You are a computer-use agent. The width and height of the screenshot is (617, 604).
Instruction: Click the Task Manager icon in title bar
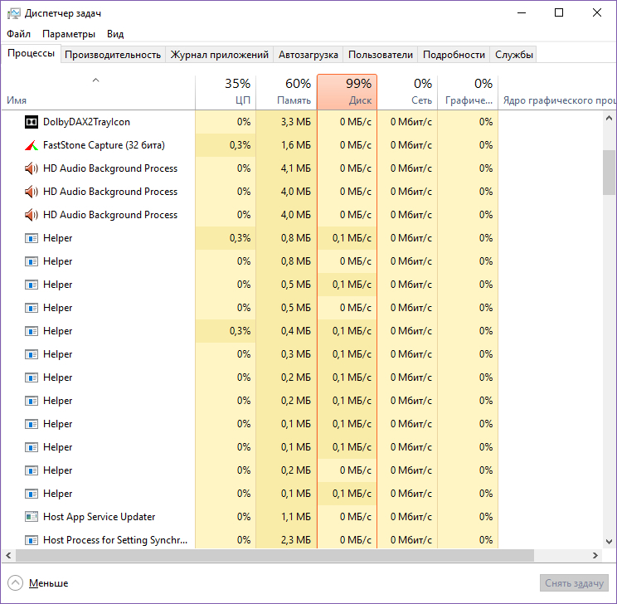13,13
